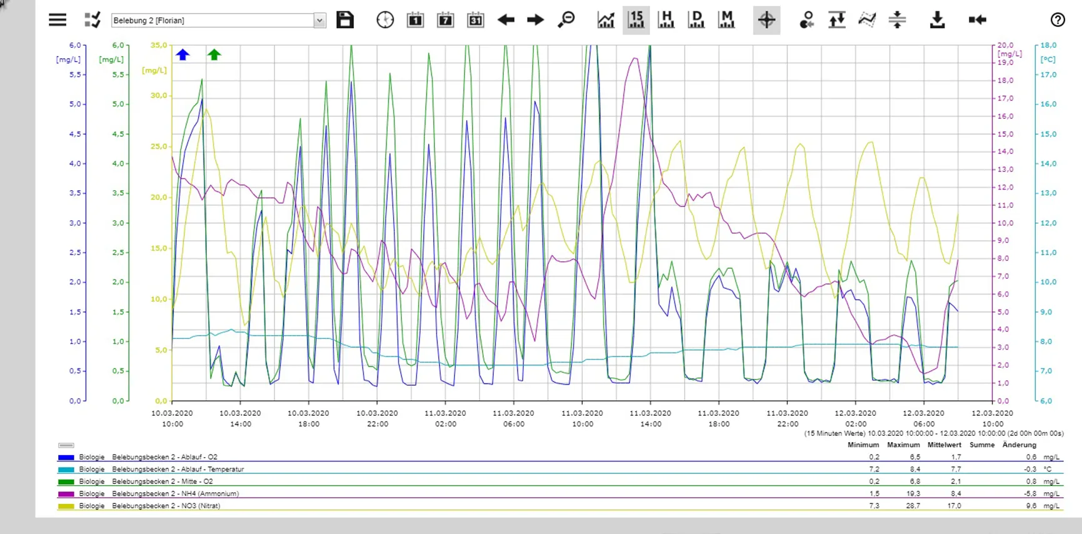This screenshot has width=1082, height=534.
Task: Switch to daily values resolution
Action: pos(696,20)
